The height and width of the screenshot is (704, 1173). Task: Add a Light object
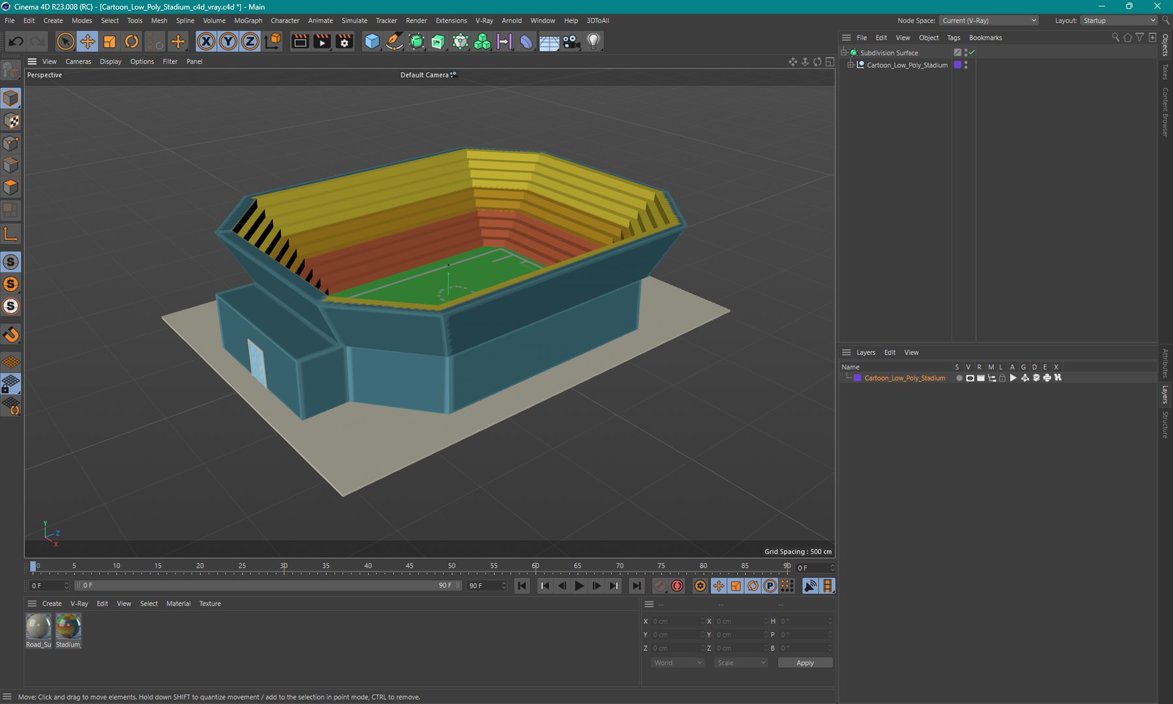(593, 42)
